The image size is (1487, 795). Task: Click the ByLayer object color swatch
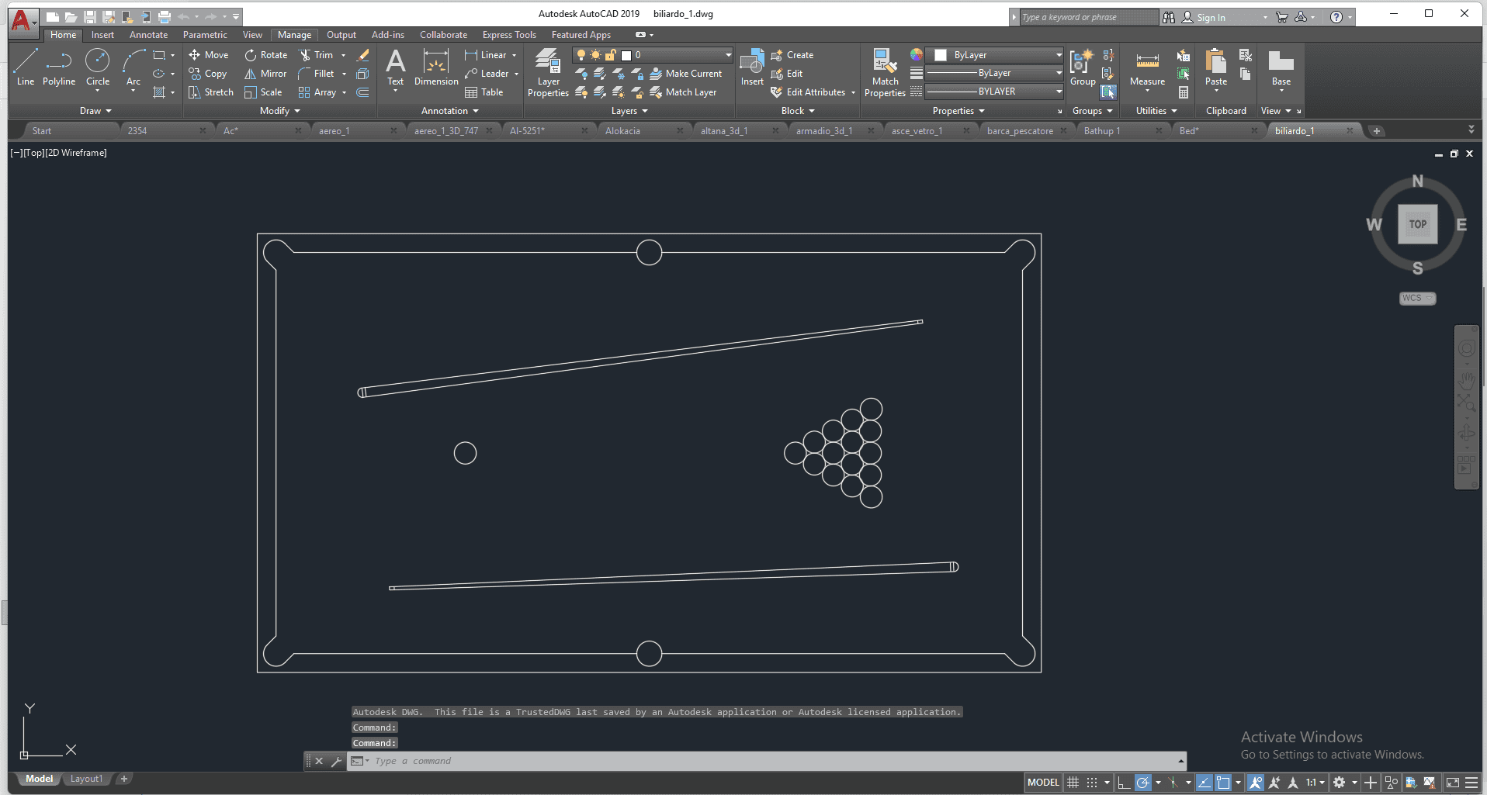941,55
